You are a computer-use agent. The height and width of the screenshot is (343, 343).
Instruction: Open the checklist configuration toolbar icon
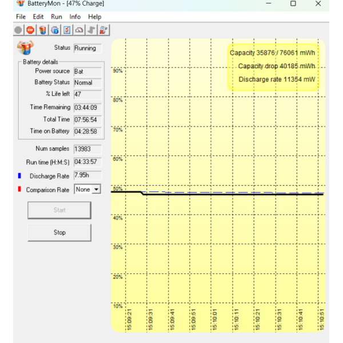pos(67,30)
